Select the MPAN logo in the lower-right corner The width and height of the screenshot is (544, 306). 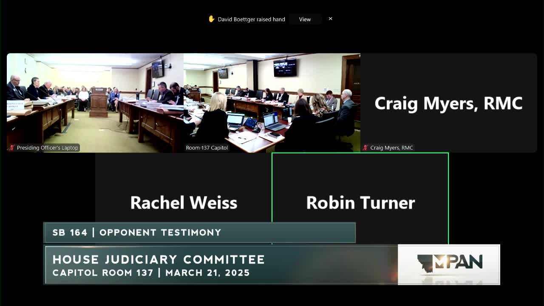(448, 264)
